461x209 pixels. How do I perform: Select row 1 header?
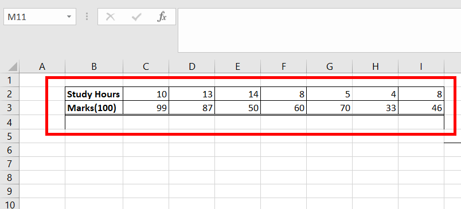click(x=9, y=80)
